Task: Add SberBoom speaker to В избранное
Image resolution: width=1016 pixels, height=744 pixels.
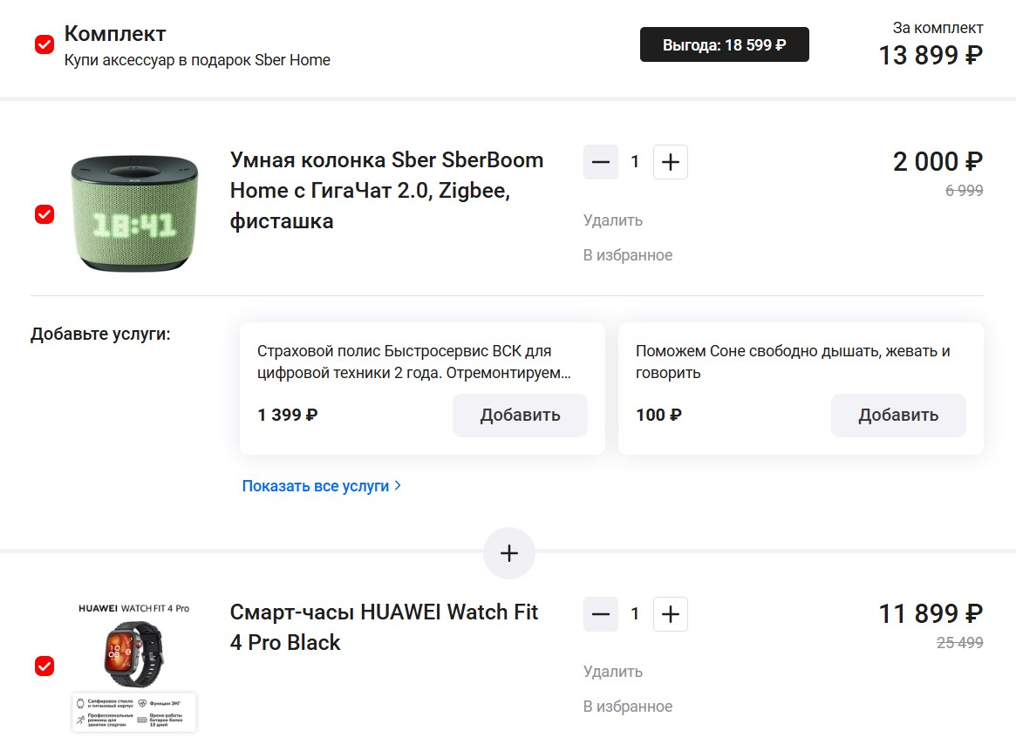Action: [628, 255]
